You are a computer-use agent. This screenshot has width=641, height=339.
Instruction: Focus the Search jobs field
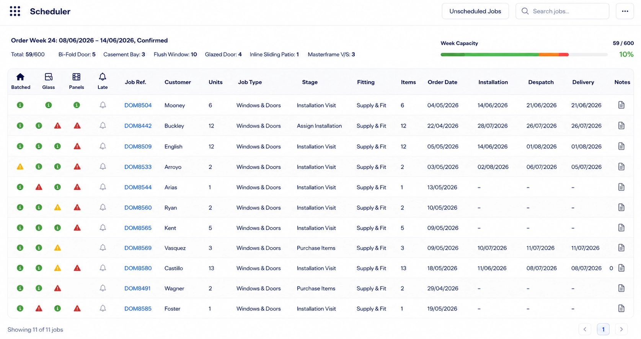(562, 11)
